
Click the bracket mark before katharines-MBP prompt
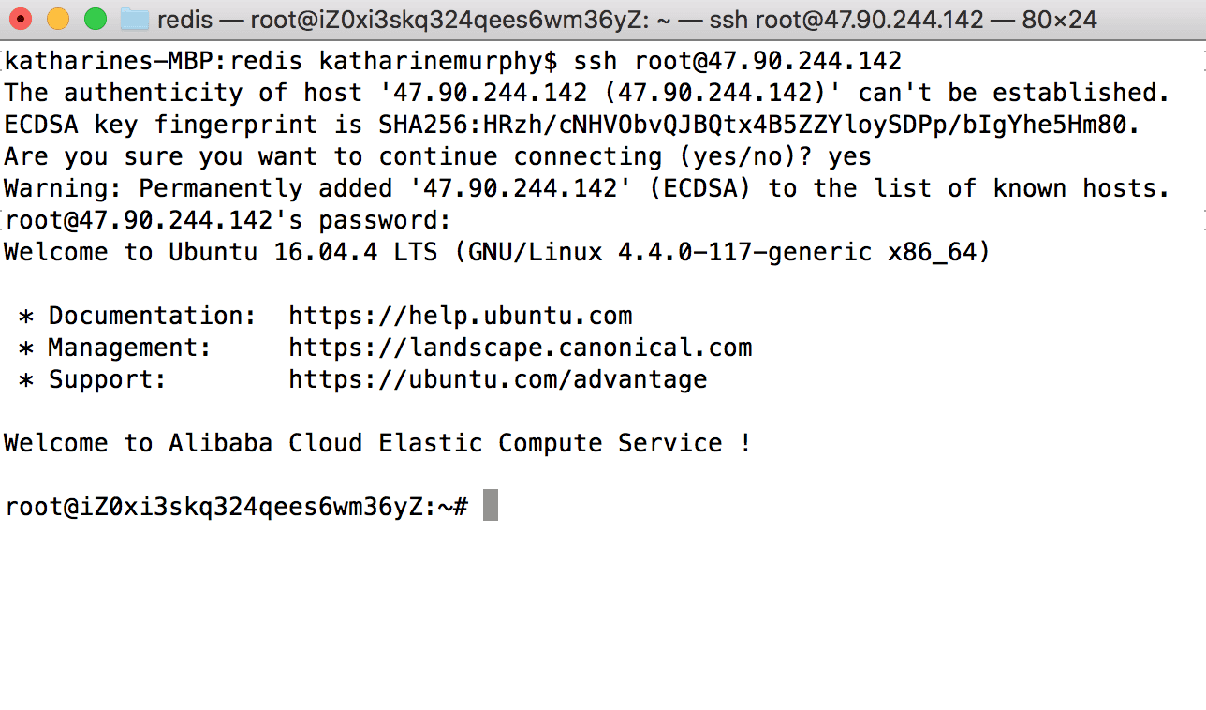(x=3, y=62)
